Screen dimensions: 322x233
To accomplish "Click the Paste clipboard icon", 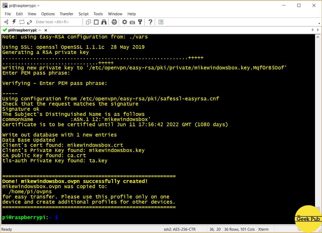I will (x=96, y=22).
